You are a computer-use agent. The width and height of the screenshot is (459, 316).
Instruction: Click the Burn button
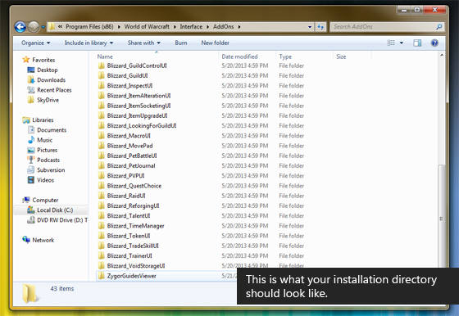coord(181,43)
